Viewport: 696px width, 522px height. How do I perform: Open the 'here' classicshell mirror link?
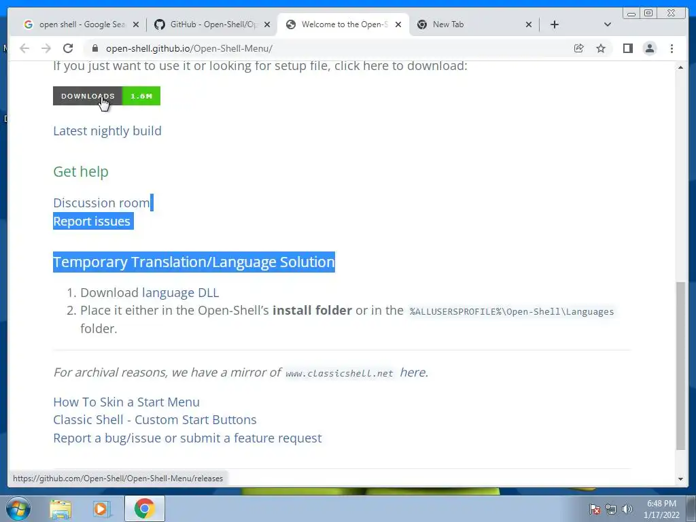pyautogui.click(x=413, y=372)
